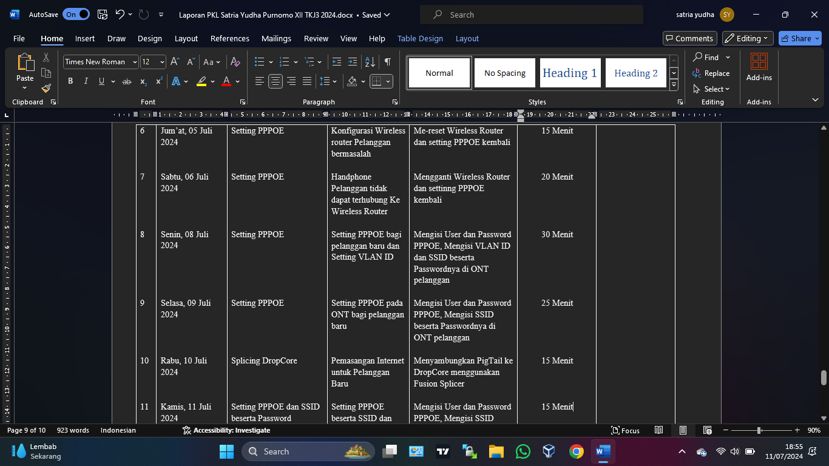
Task: Switch to Print Layout view icon
Action: [x=683, y=430]
